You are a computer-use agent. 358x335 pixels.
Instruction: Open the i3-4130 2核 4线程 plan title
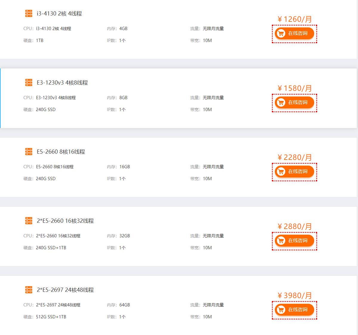[59, 13]
